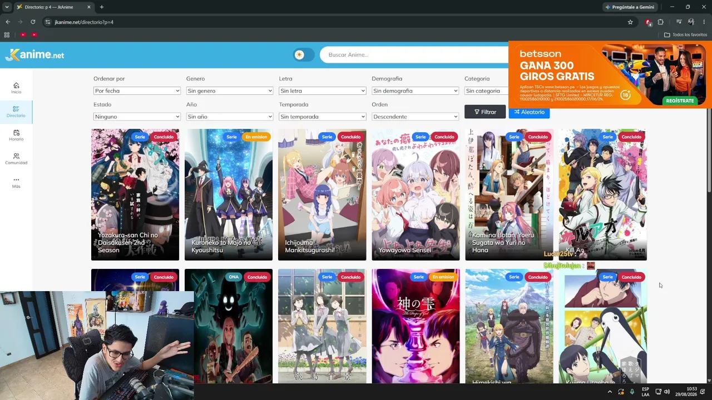712x400 pixels.
Task: Toggle the light/dark theme switch
Action: coord(304,54)
